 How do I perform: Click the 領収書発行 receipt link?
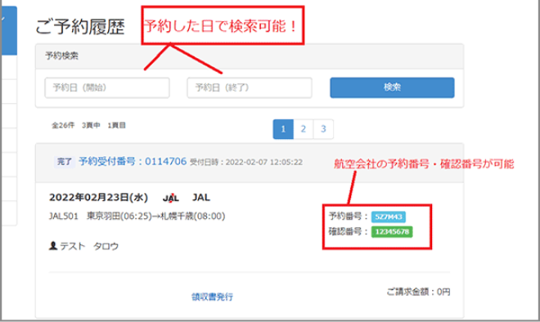(x=212, y=297)
